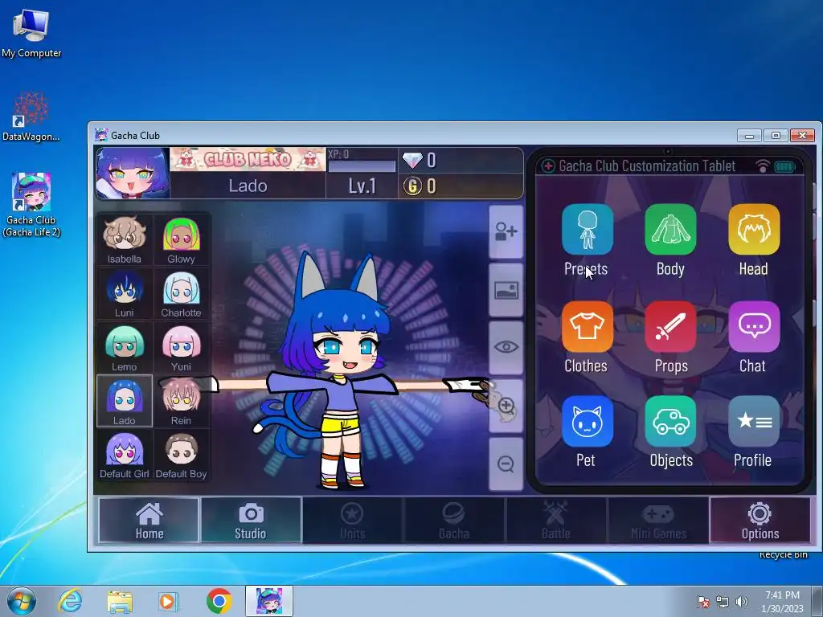
Task: Open the Profile app on the tablet
Action: click(x=754, y=421)
